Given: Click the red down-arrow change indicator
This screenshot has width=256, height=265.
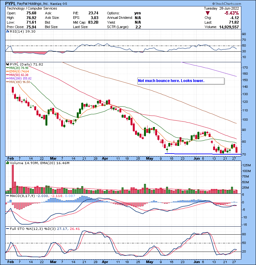Looking at the screenshot, I should tap(208, 13).
